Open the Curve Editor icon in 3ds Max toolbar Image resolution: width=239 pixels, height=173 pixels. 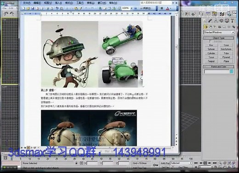click(208, 14)
